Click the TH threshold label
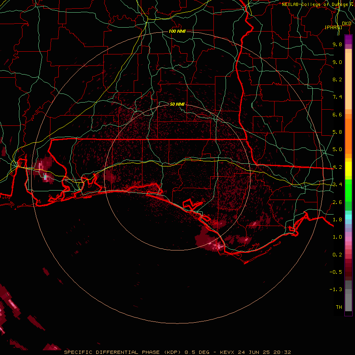The image size is (355, 355). [x=339, y=307]
